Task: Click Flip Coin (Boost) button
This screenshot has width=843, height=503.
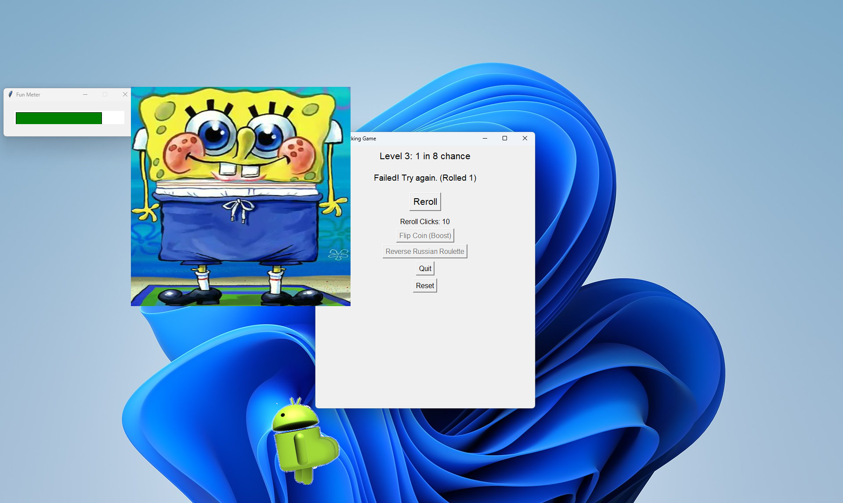Action: tap(425, 235)
